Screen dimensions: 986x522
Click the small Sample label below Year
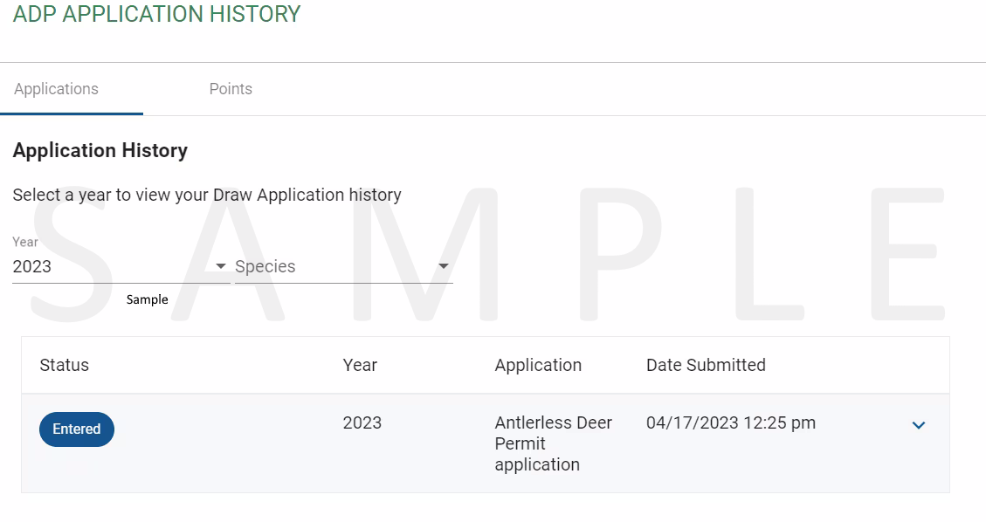(x=147, y=299)
